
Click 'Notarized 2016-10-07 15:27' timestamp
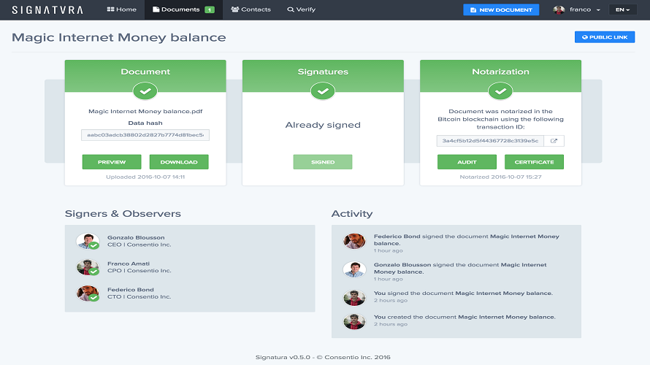pos(500,177)
